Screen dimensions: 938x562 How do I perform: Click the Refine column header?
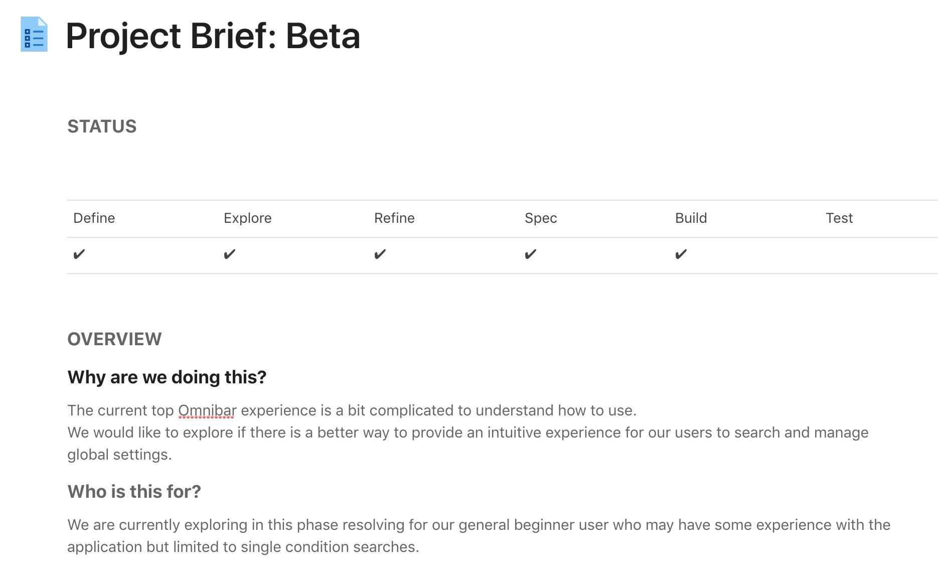pos(394,218)
